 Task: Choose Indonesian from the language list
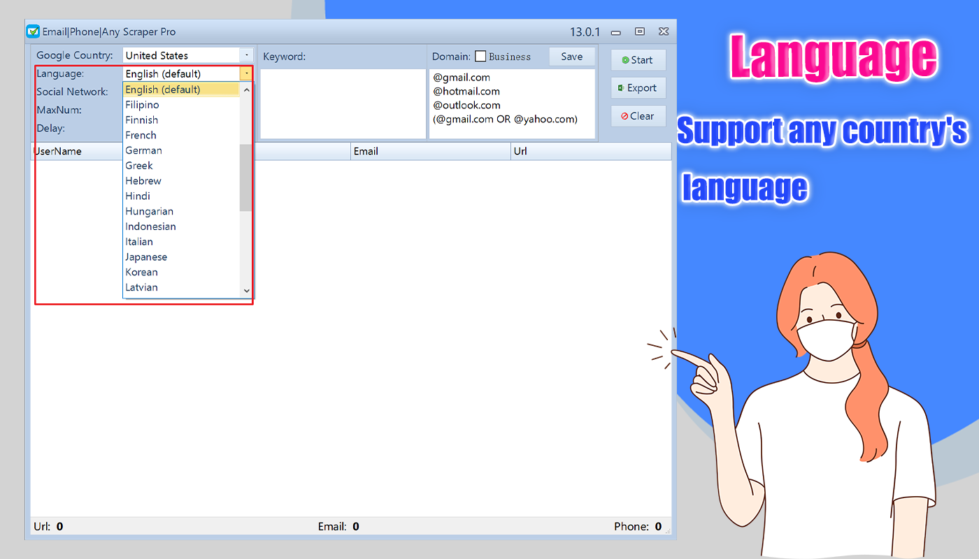pyautogui.click(x=181, y=226)
